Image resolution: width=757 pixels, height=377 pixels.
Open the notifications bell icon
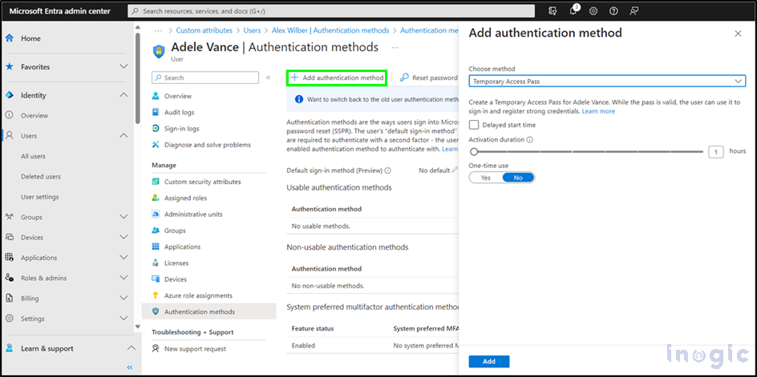(x=574, y=11)
